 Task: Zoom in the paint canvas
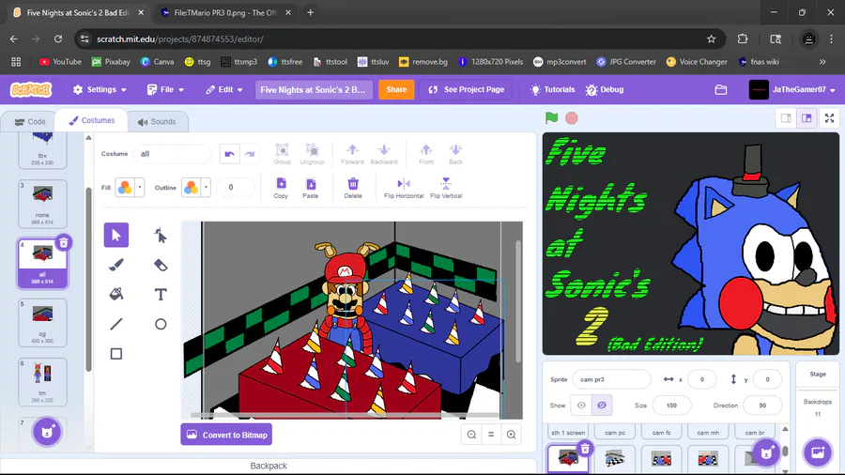pyautogui.click(x=511, y=435)
